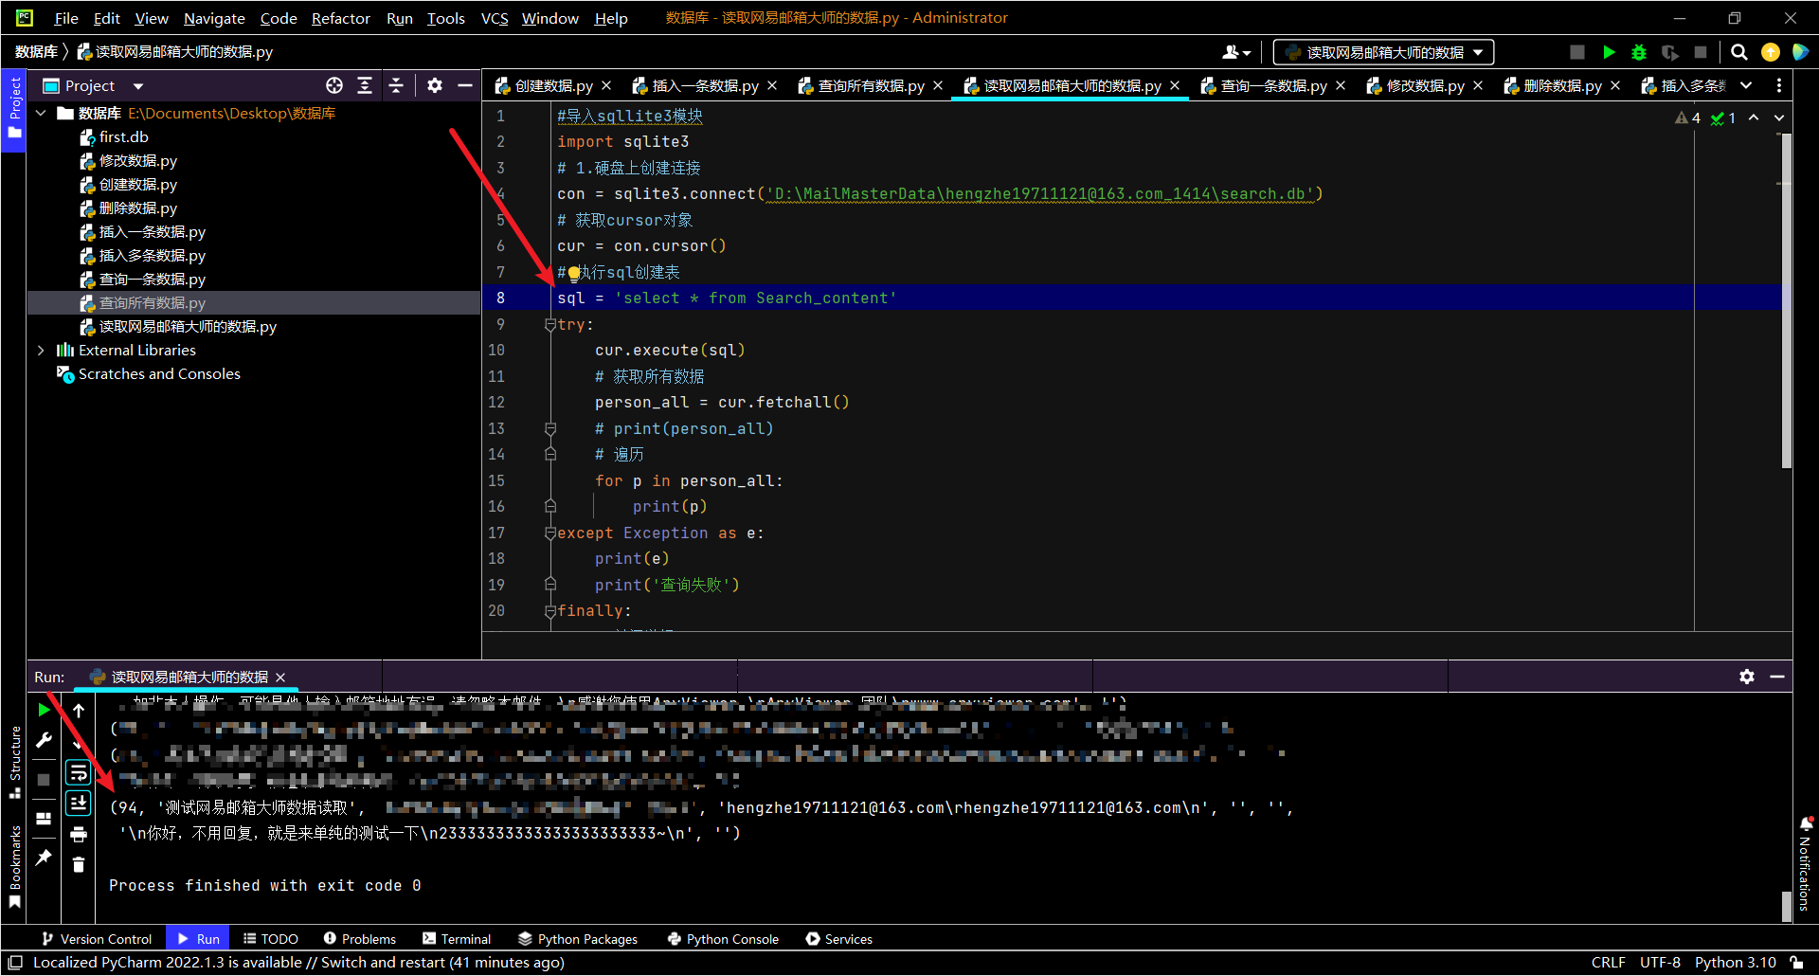
Task: Hide the Project panel with minus icon
Action: click(465, 85)
